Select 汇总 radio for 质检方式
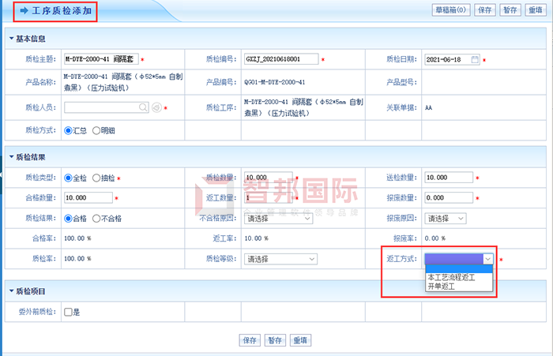The image size is (553, 356). click(68, 131)
